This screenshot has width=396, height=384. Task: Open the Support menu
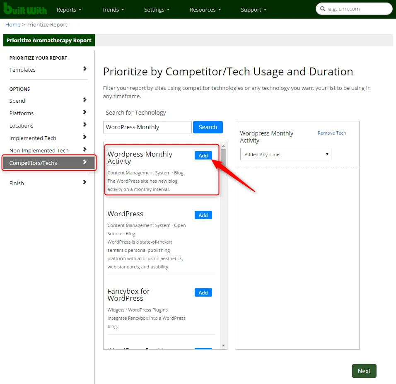tap(254, 10)
